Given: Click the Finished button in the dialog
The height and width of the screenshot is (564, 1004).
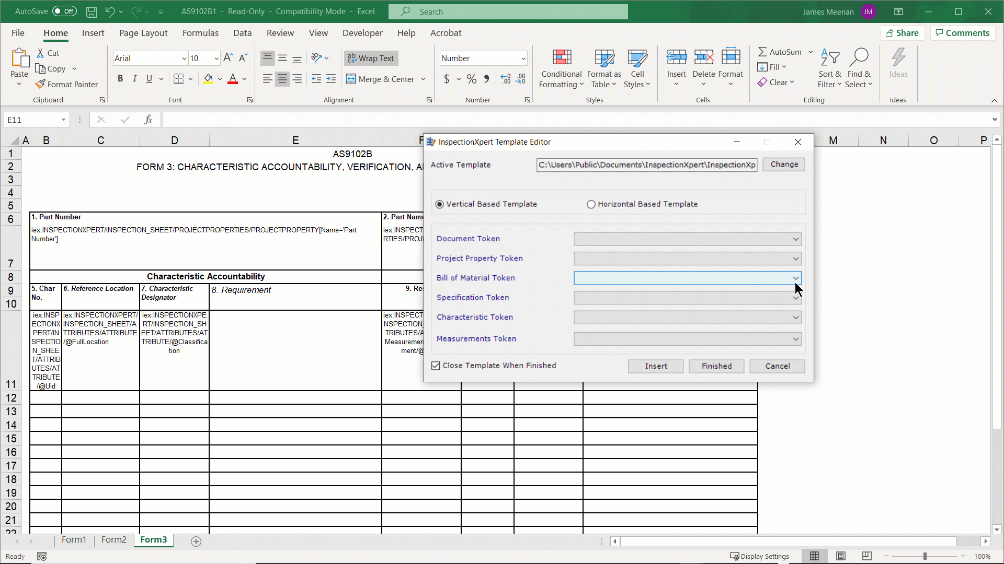Looking at the screenshot, I should pos(716,366).
